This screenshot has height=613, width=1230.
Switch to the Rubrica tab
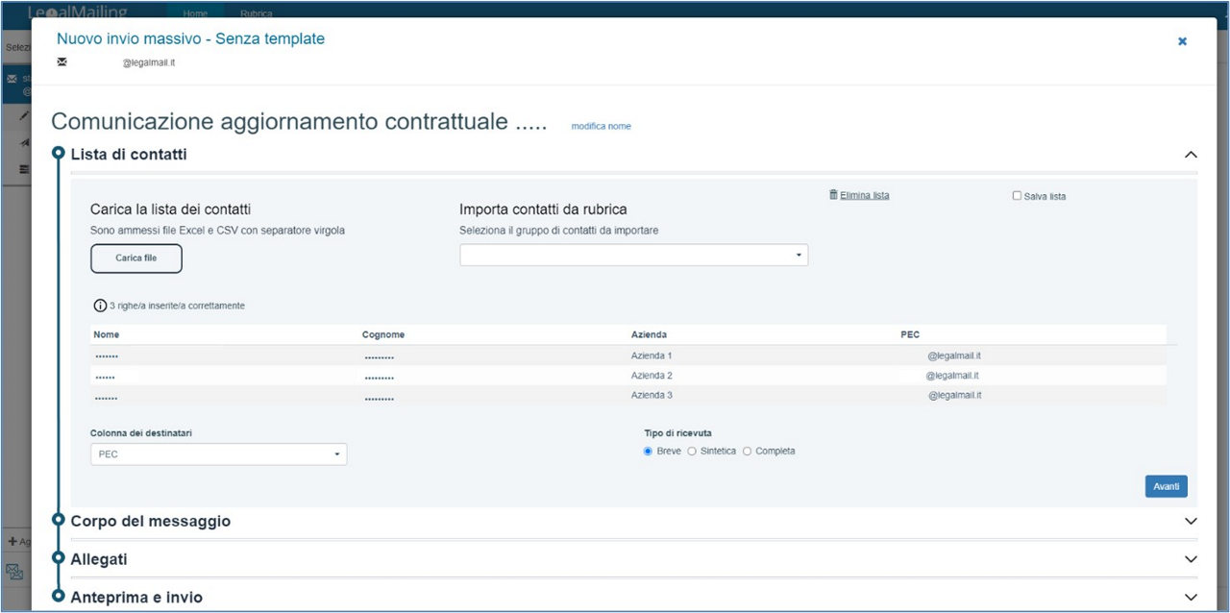coord(257,13)
